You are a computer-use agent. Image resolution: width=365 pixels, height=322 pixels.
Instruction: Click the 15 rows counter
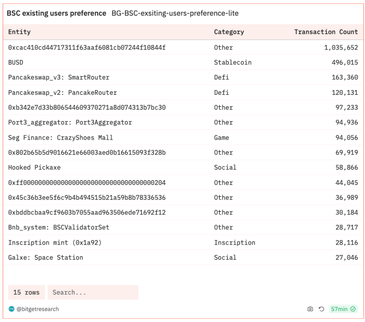click(26, 292)
